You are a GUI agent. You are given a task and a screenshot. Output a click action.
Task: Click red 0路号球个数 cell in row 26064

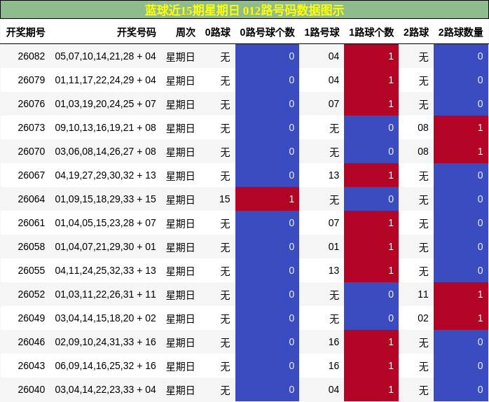point(267,199)
